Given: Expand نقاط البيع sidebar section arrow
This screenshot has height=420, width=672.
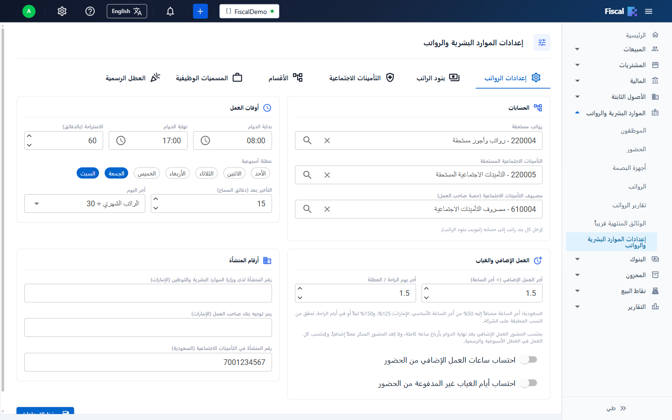Looking at the screenshot, I should [x=577, y=291].
